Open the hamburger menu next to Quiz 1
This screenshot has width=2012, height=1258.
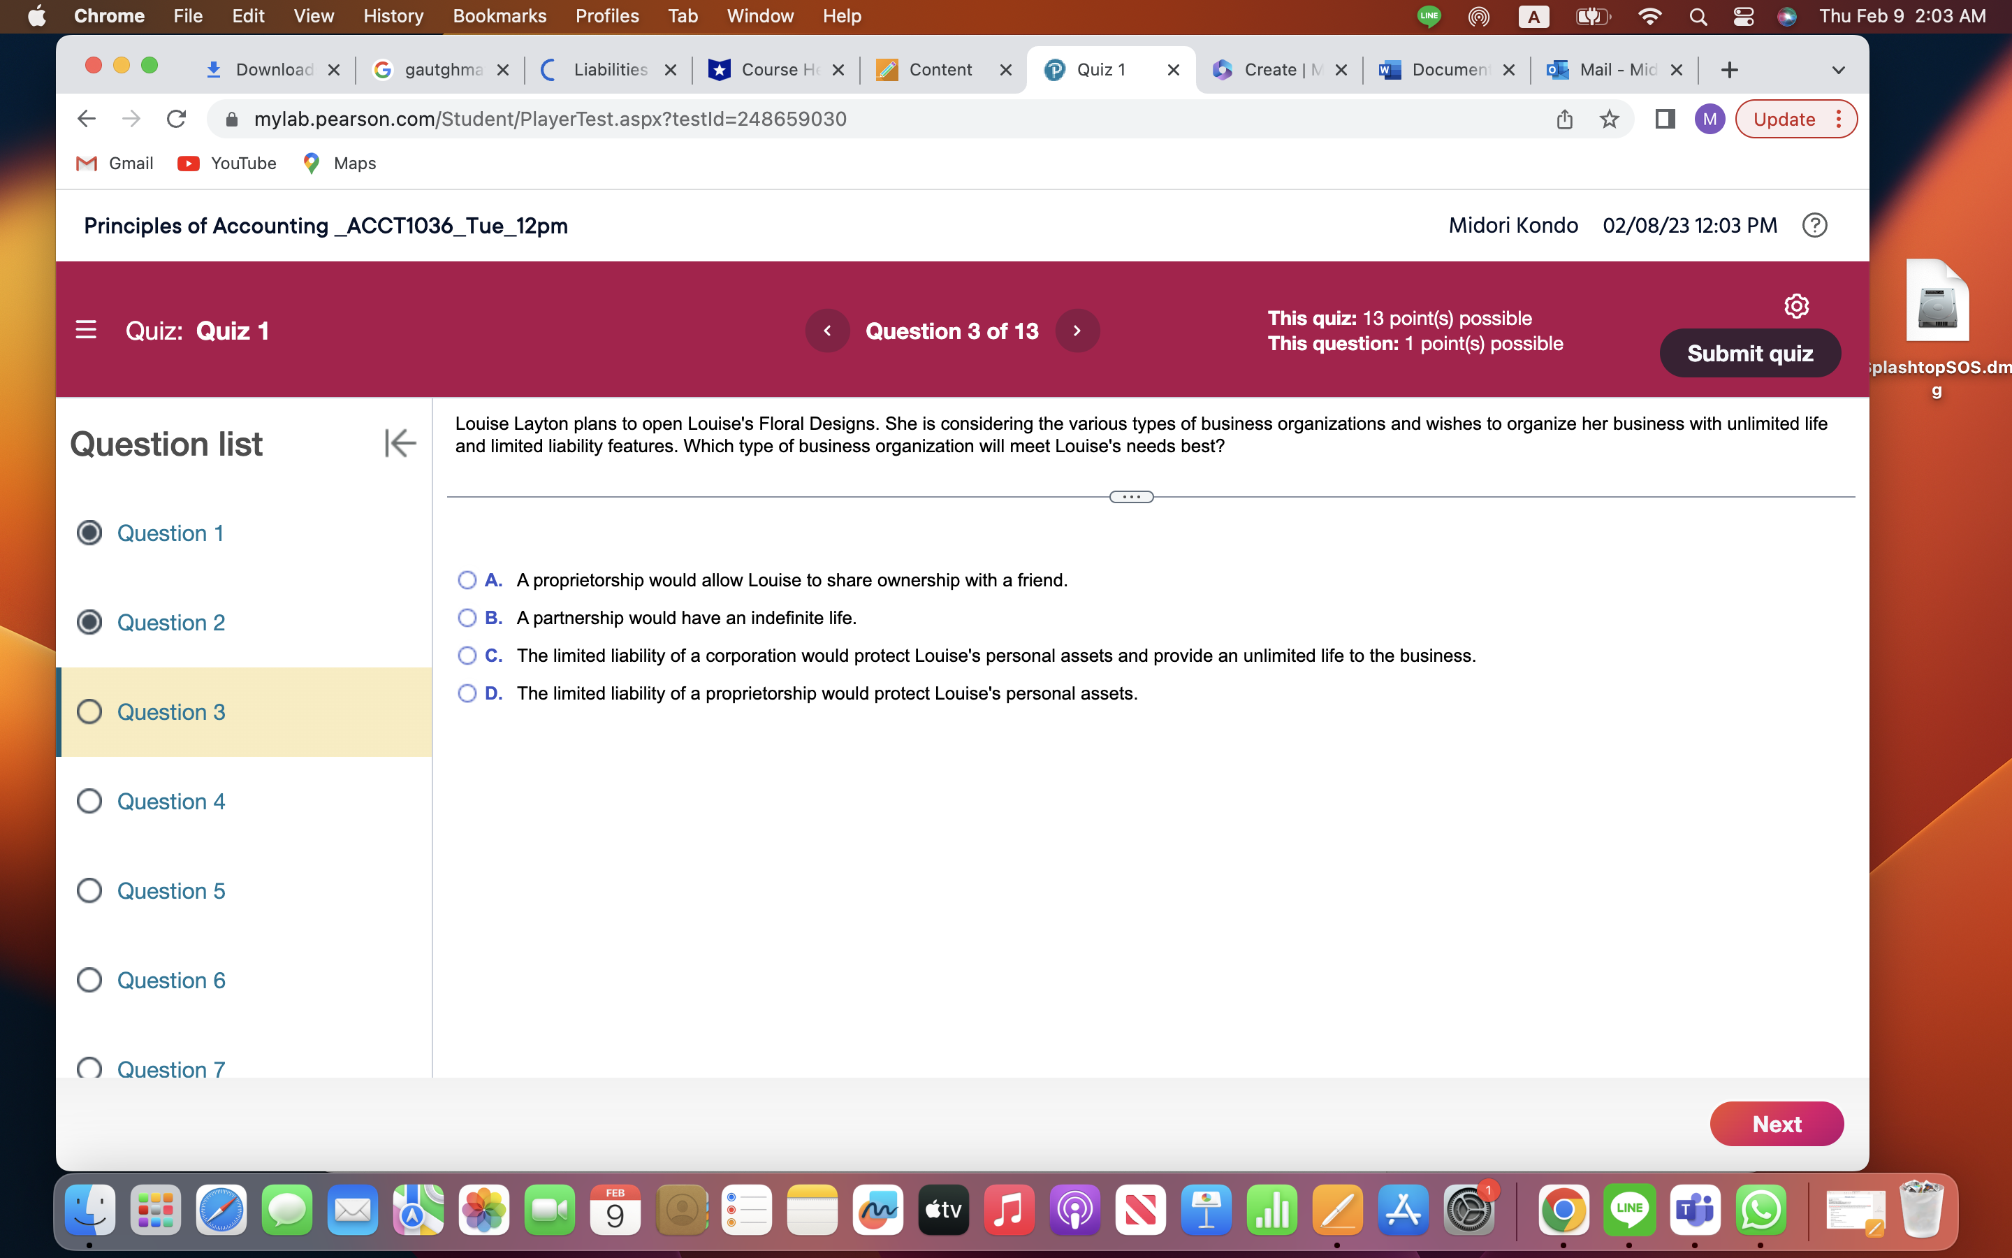[x=86, y=331]
